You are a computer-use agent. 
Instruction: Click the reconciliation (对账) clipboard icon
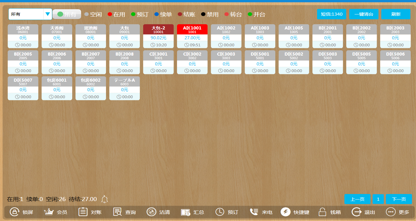click(83, 212)
